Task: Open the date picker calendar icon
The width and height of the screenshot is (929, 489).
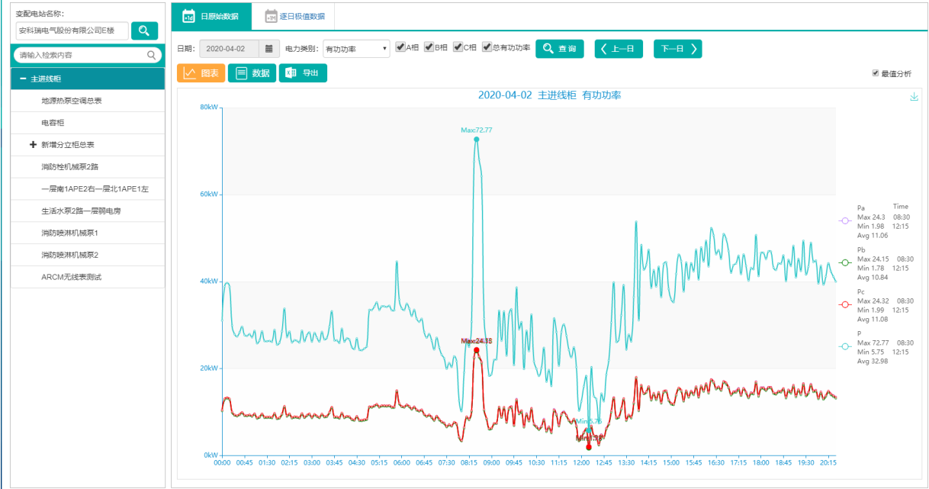Action: [x=268, y=49]
